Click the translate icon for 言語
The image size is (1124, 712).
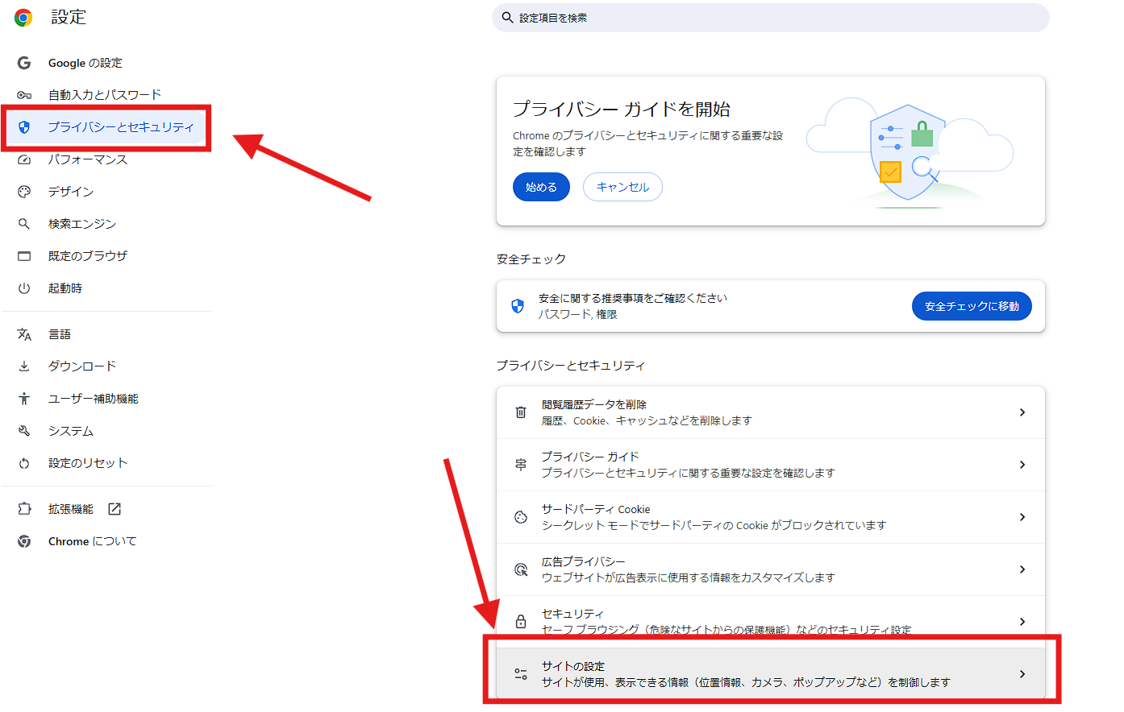point(24,334)
